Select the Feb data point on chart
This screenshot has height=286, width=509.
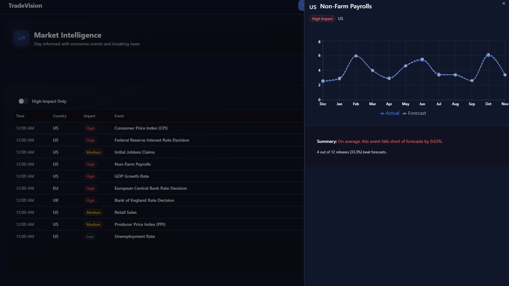(356, 56)
